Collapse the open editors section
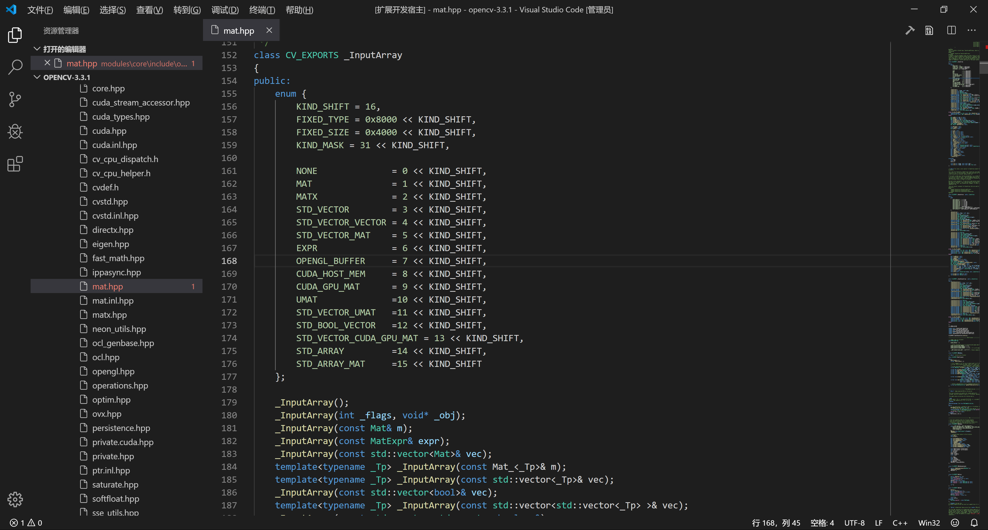The image size is (988, 530). tap(37, 49)
